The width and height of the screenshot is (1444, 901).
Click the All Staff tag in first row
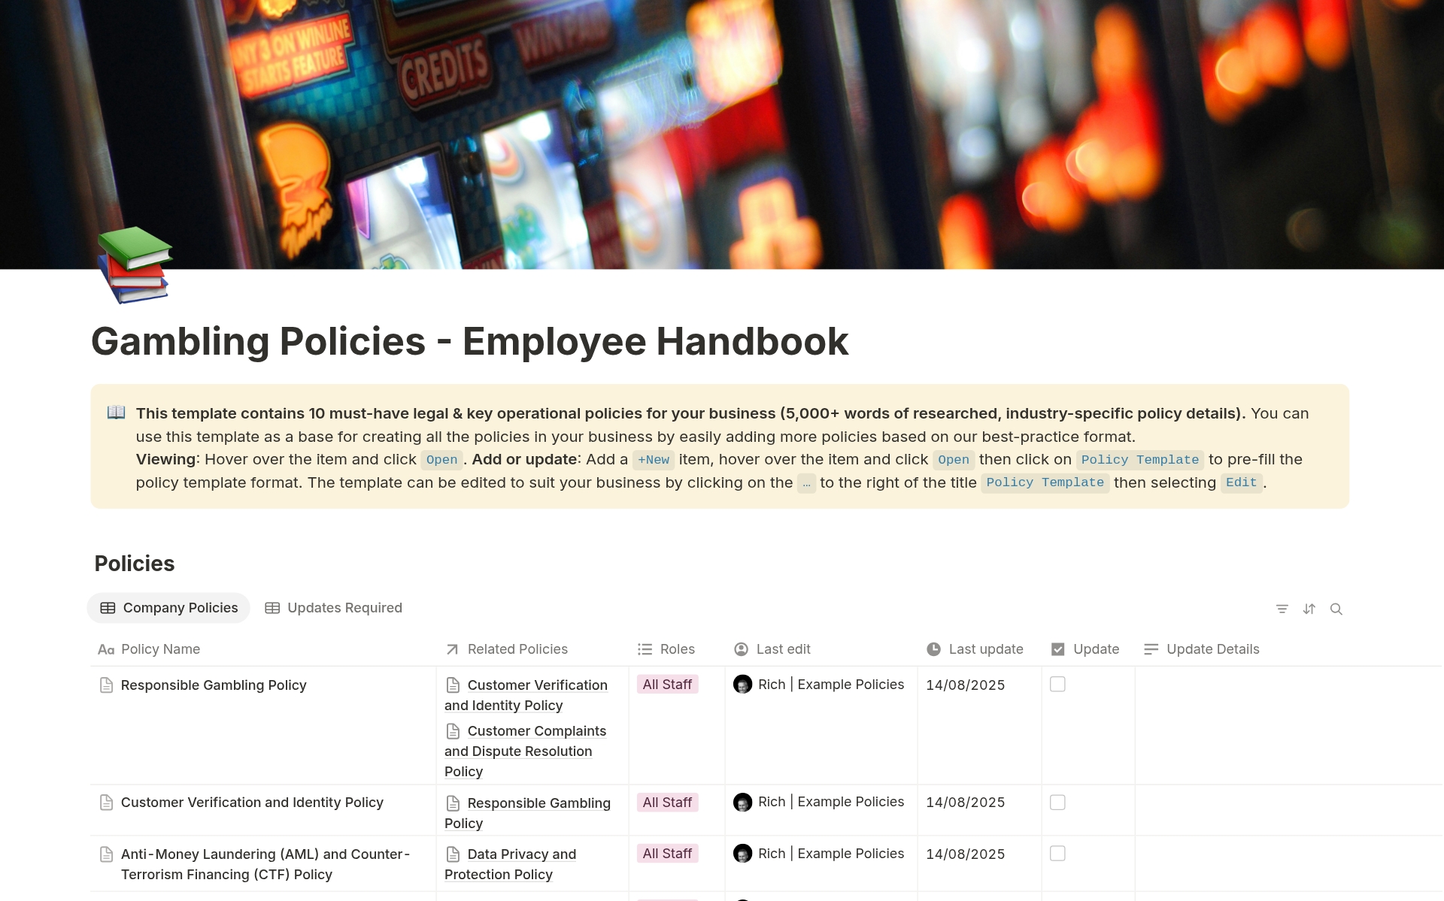pos(667,685)
